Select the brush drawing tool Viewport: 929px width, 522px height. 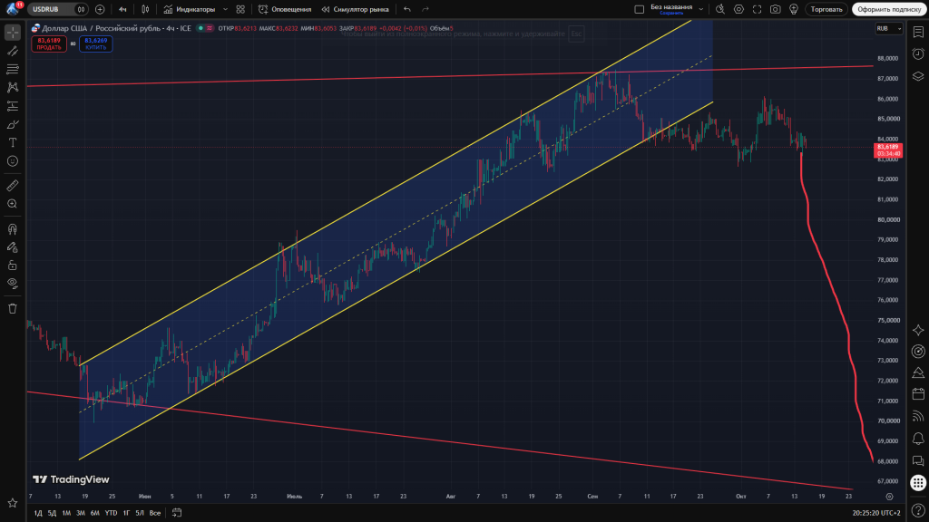tap(13, 124)
